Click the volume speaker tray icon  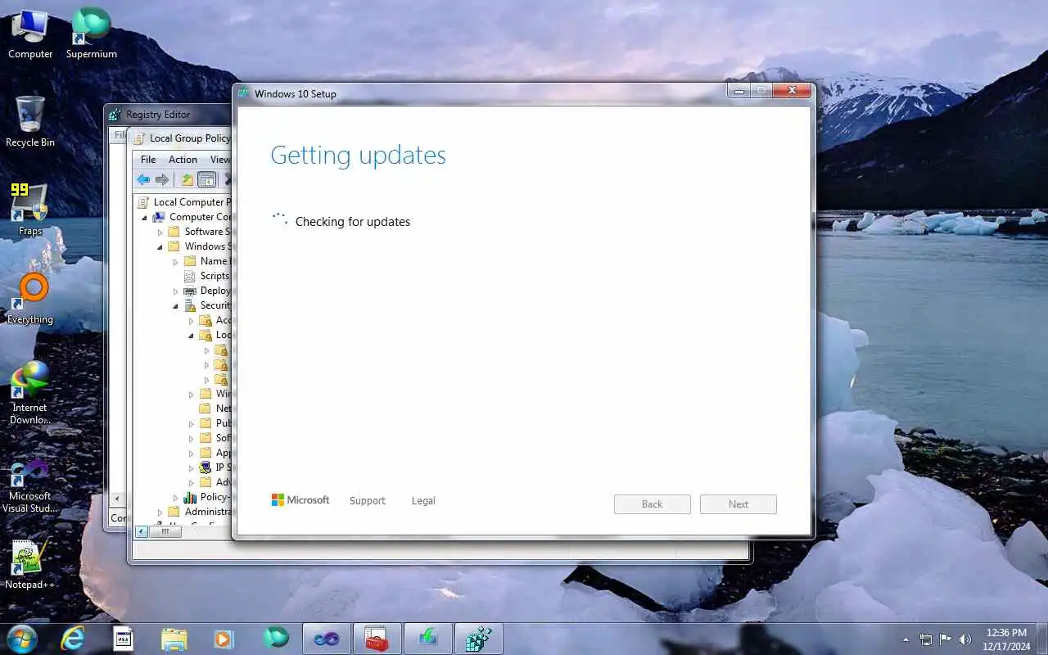(x=965, y=639)
